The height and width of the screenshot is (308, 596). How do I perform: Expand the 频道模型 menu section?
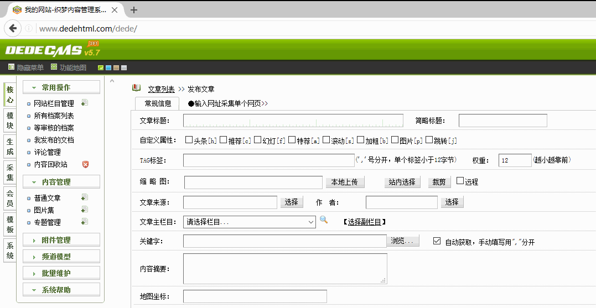pos(61,257)
